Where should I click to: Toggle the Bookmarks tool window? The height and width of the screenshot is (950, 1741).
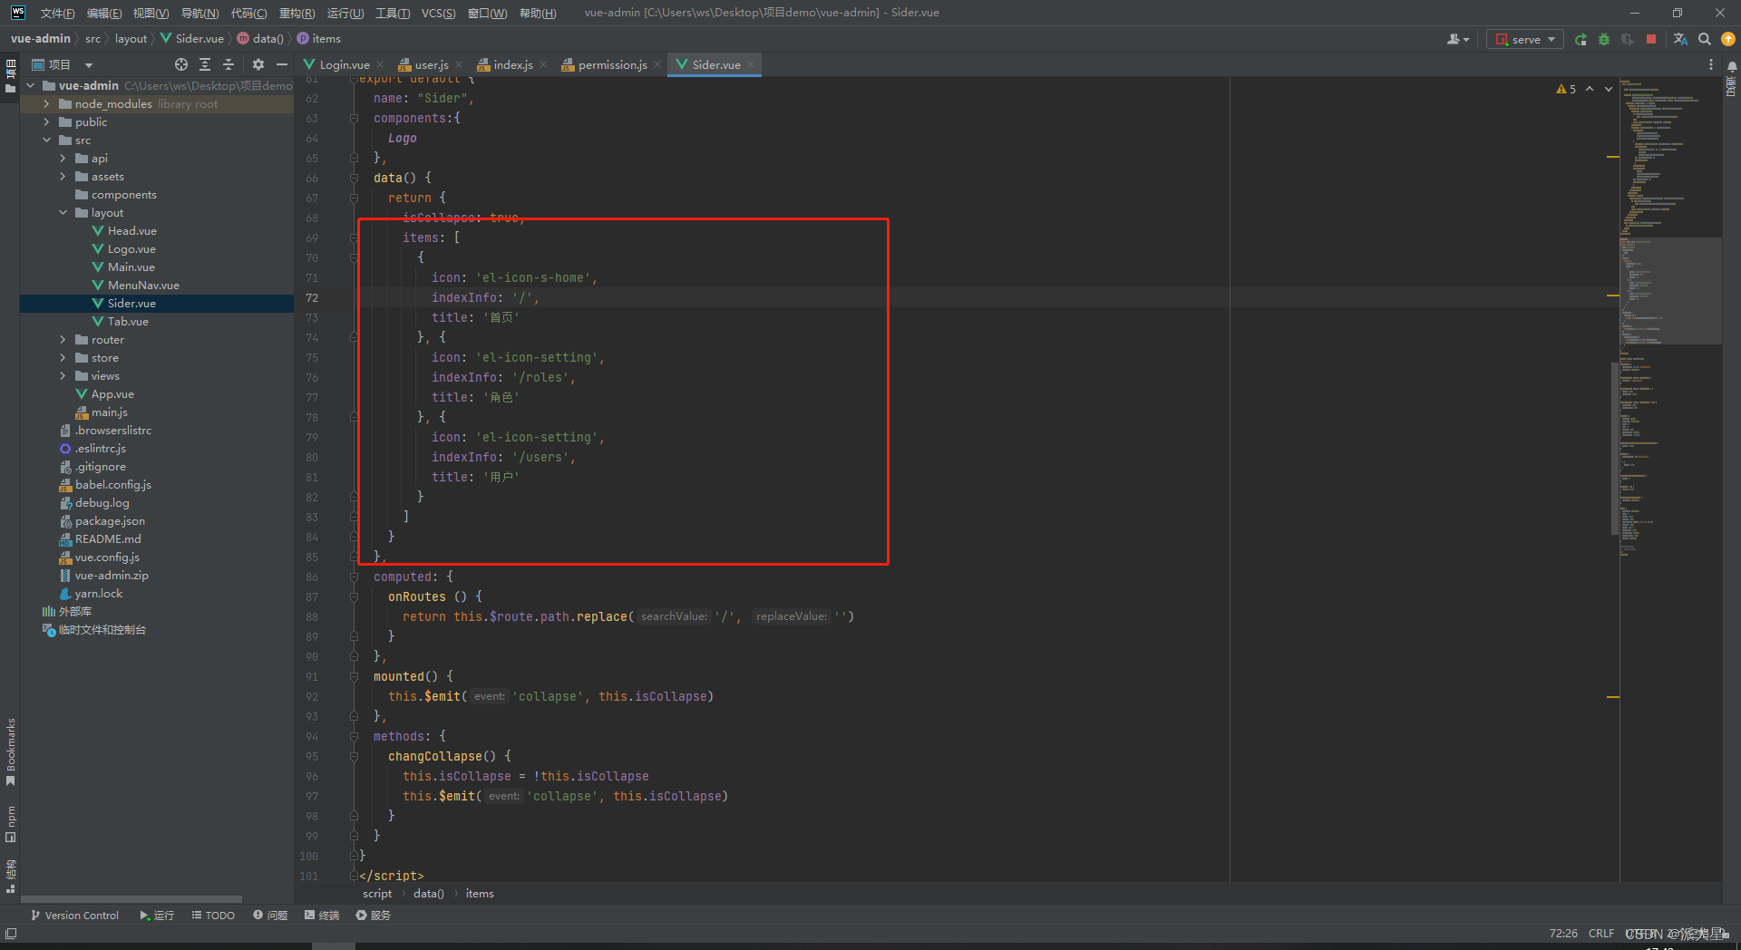point(11,751)
